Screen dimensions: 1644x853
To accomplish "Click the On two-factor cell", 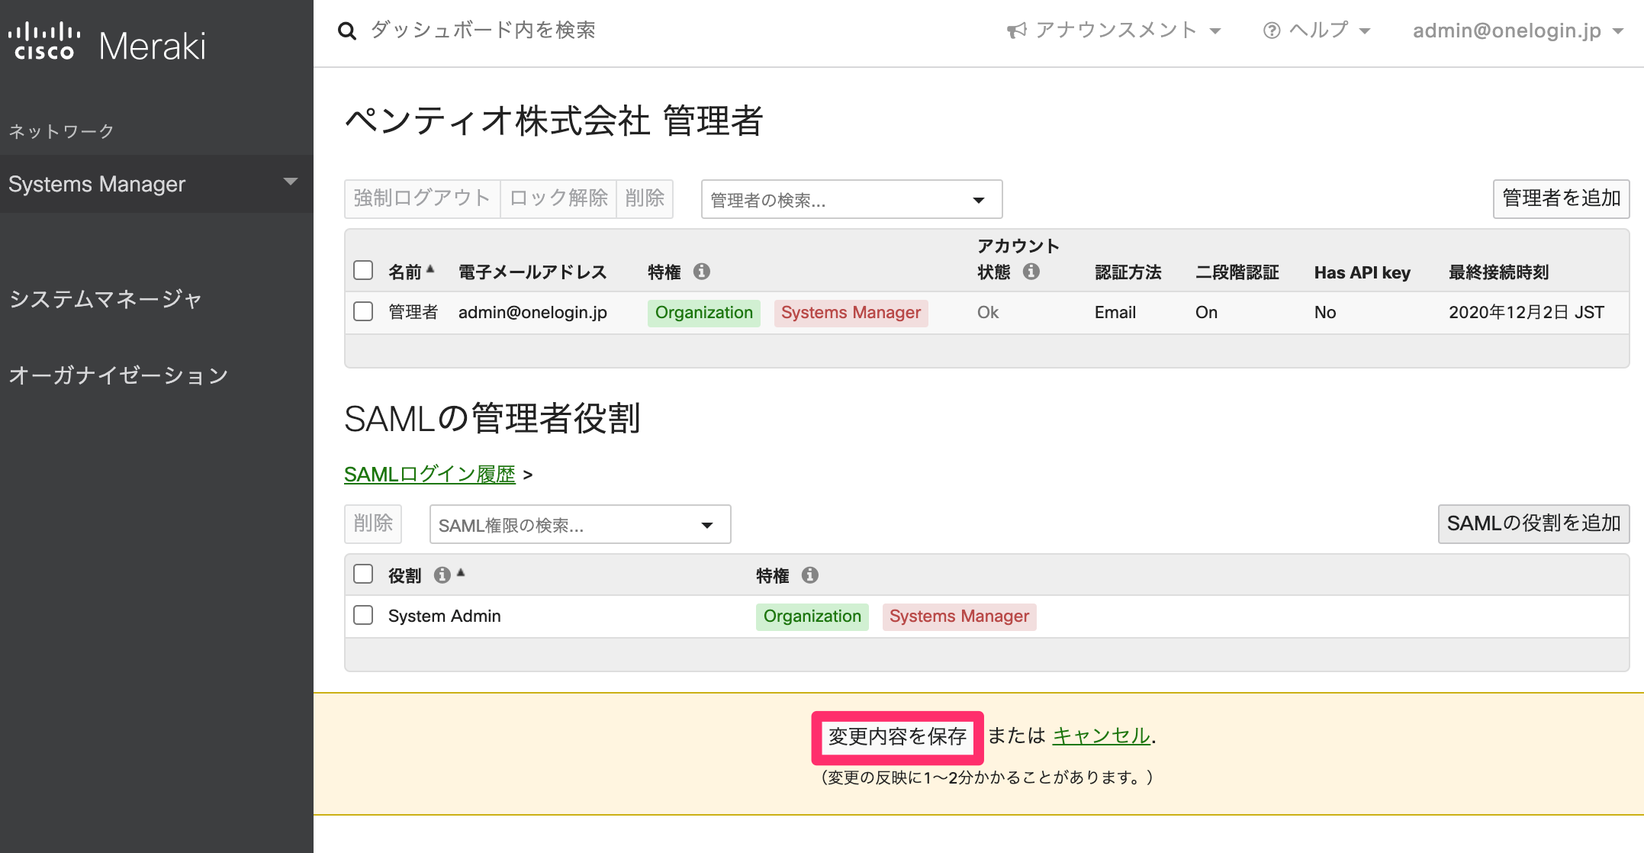I will pos(1206,313).
